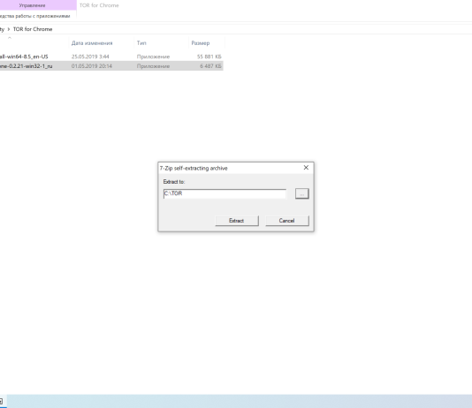Screen dimensions: 472x408
Task: Go to parent folder in breadcrumb path
Action: (2, 29)
